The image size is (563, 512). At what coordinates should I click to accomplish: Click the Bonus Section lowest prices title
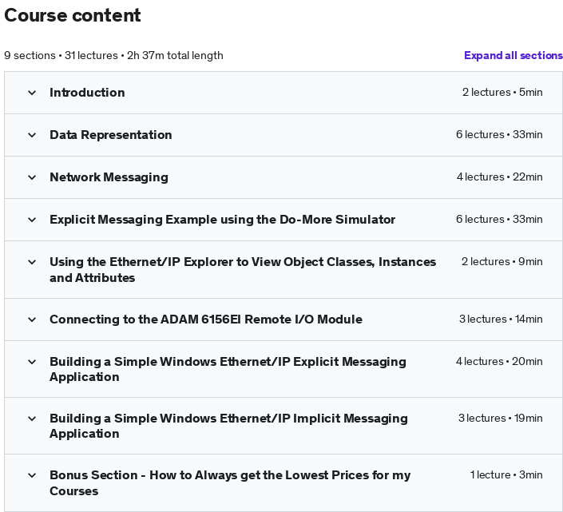click(230, 483)
